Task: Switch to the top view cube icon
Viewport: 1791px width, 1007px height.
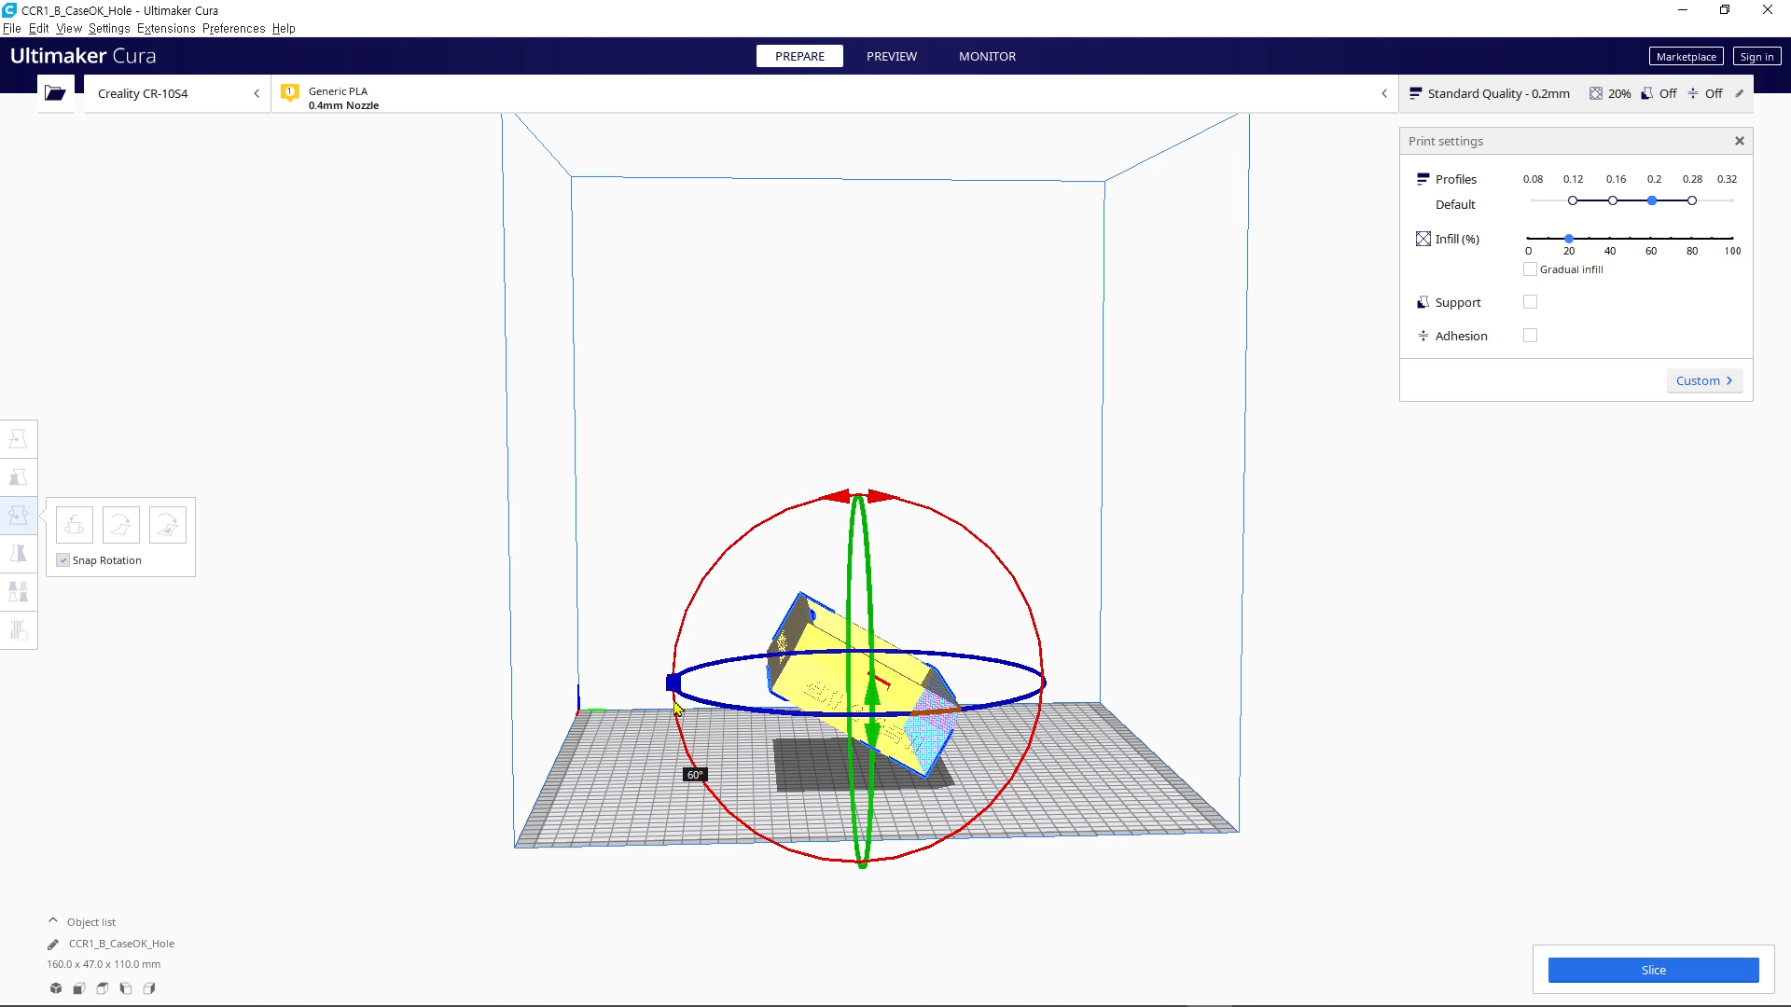Action: [x=103, y=988]
